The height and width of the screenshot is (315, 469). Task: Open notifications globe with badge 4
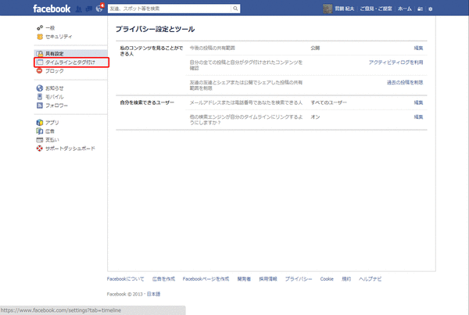tap(99, 8)
